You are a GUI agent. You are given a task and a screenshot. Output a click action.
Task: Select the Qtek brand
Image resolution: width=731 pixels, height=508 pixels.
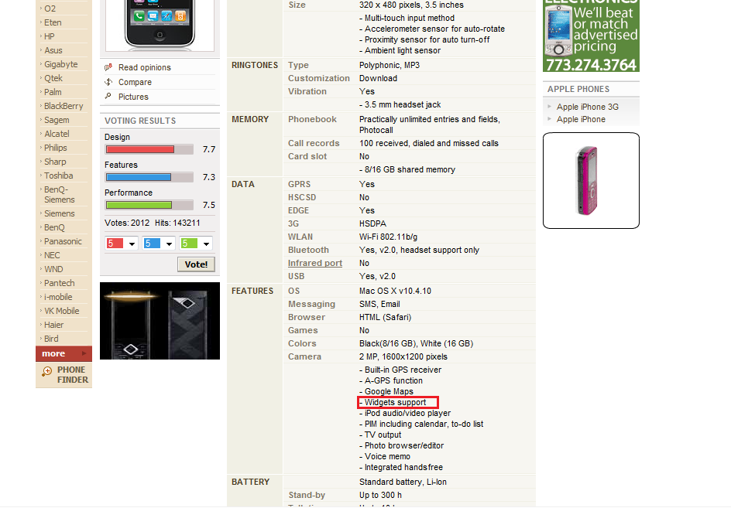pyautogui.click(x=53, y=78)
